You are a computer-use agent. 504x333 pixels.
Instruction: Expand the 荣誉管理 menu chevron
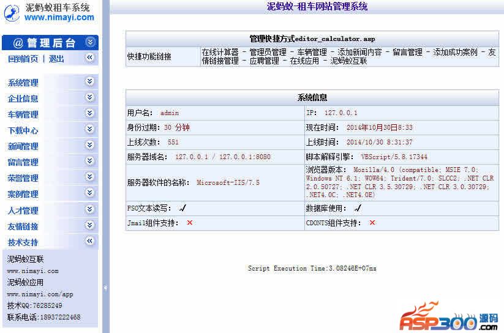click(x=90, y=177)
